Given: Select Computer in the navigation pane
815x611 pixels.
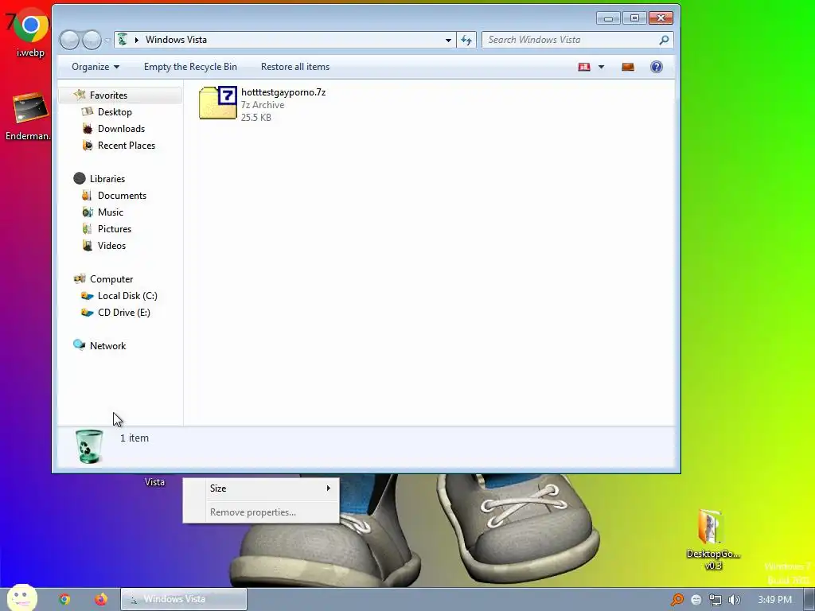Looking at the screenshot, I should click(111, 279).
